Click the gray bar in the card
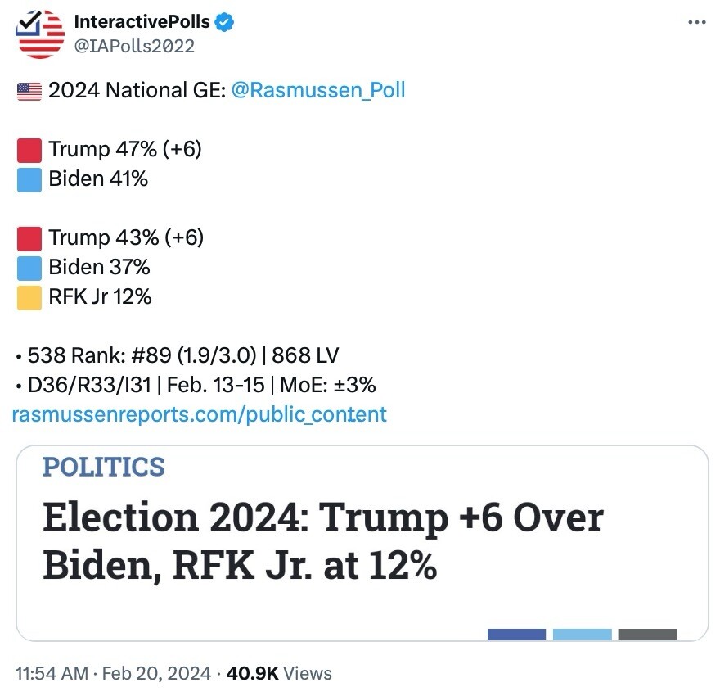Viewport: 720px width, 696px height. (x=647, y=635)
